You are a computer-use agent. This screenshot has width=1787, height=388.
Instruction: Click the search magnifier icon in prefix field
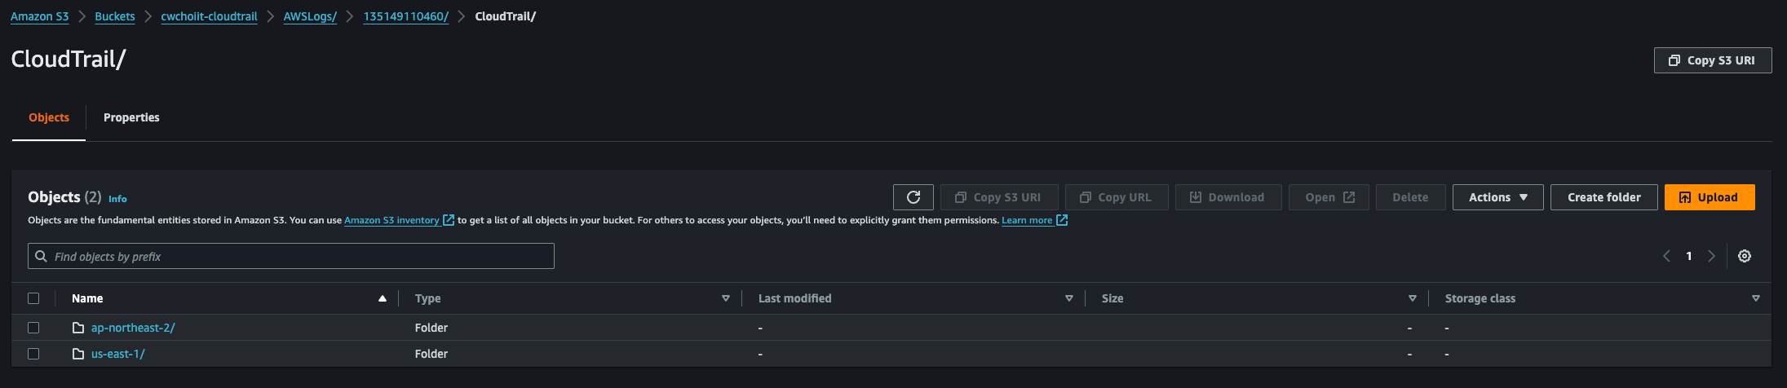(x=41, y=256)
